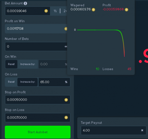Click the coin icon beside Wagered amount
148x139 pixels.
[x=93, y=10]
